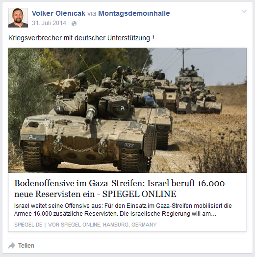Open the 31. Juli 2014 timestamp
The height and width of the screenshot is (257, 255).
tap(49, 23)
